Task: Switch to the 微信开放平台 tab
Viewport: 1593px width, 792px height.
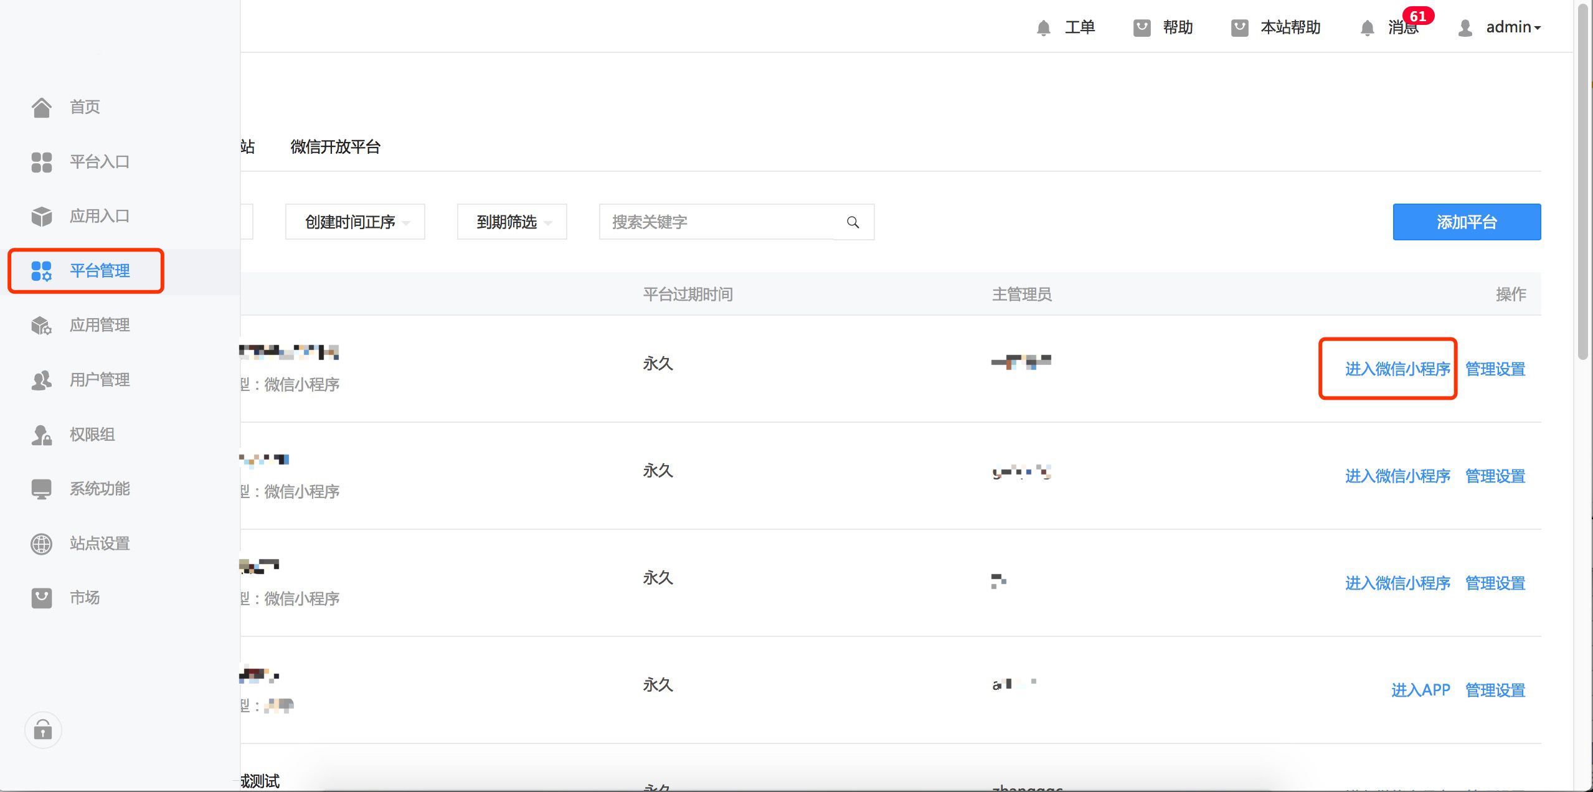Action: (x=335, y=147)
